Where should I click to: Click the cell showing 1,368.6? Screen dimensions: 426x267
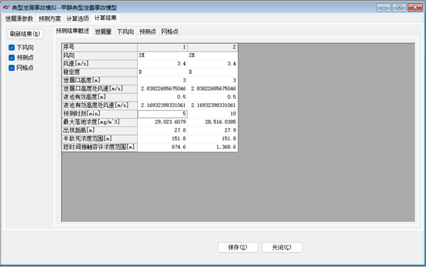(213, 147)
